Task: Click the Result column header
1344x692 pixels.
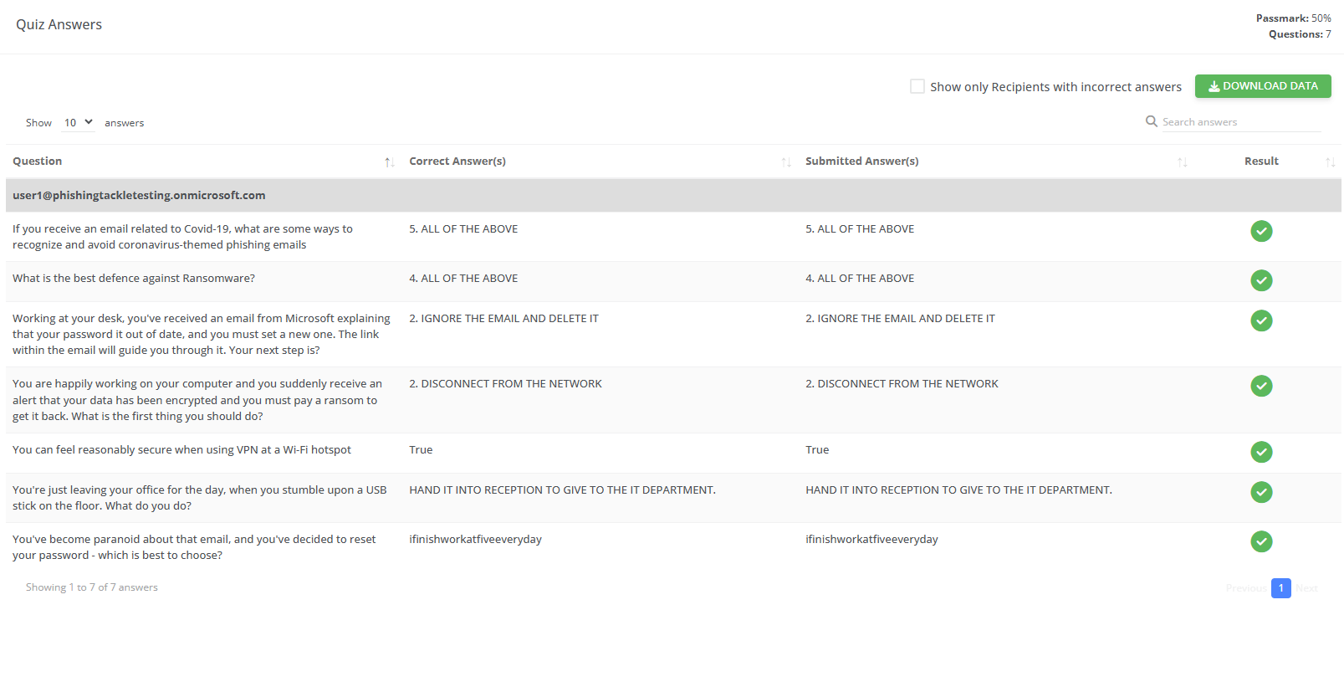Action: (x=1261, y=161)
